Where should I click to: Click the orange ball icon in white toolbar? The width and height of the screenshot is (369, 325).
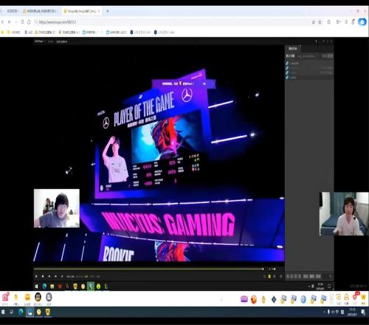pos(254,299)
